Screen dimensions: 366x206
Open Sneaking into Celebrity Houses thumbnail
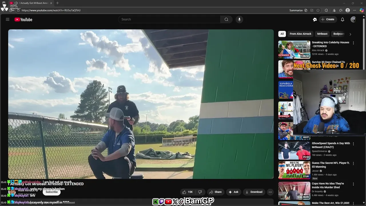click(294, 49)
